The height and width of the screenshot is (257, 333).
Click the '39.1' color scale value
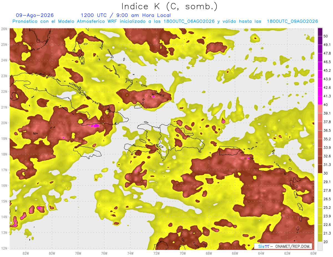point(327,113)
